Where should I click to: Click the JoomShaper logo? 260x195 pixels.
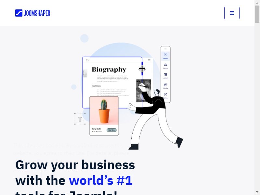coord(33,13)
